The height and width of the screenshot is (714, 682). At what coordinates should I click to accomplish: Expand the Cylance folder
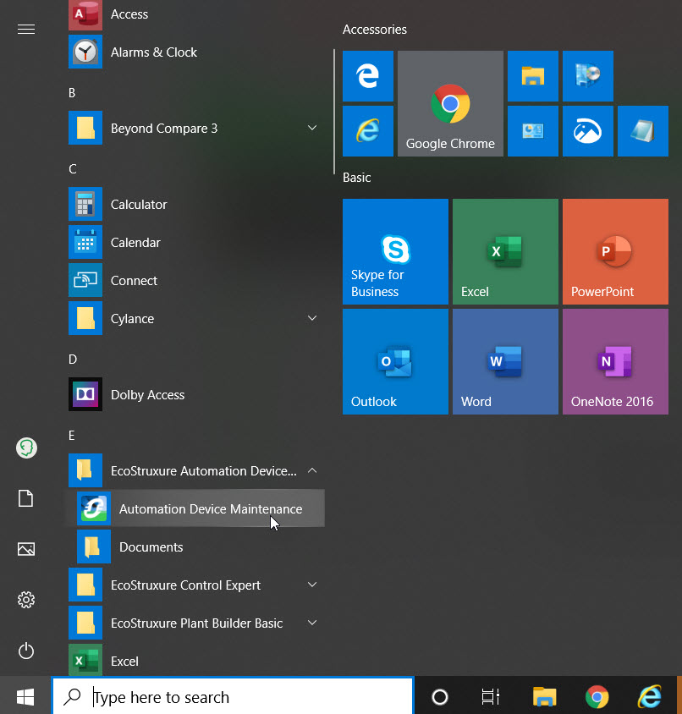pyautogui.click(x=196, y=319)
